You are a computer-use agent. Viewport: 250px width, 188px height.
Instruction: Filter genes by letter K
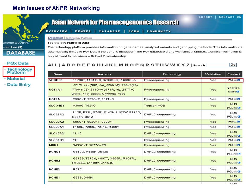(111, 65)
